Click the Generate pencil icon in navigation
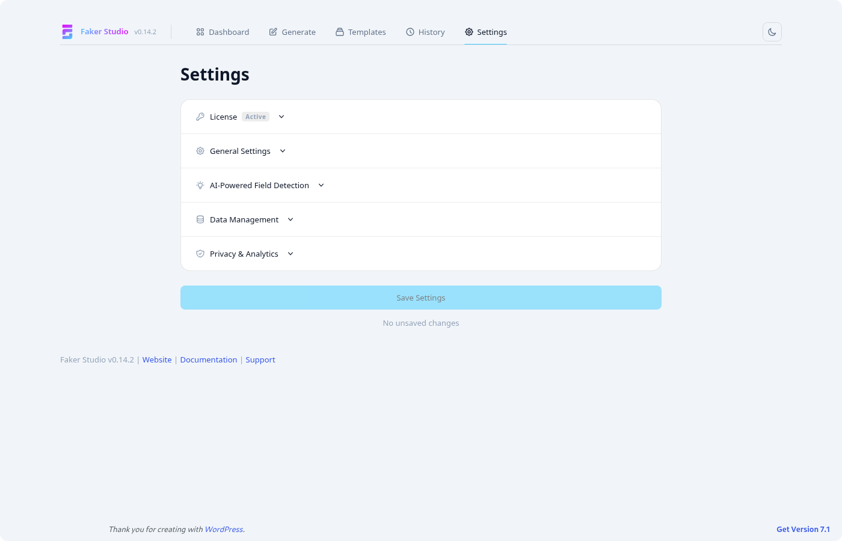 (x=273, y=32)
